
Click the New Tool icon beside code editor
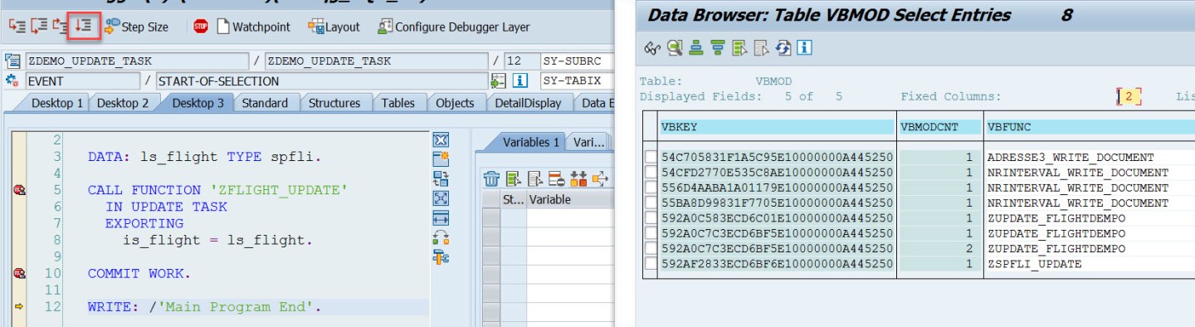click(x=441, y=159)
